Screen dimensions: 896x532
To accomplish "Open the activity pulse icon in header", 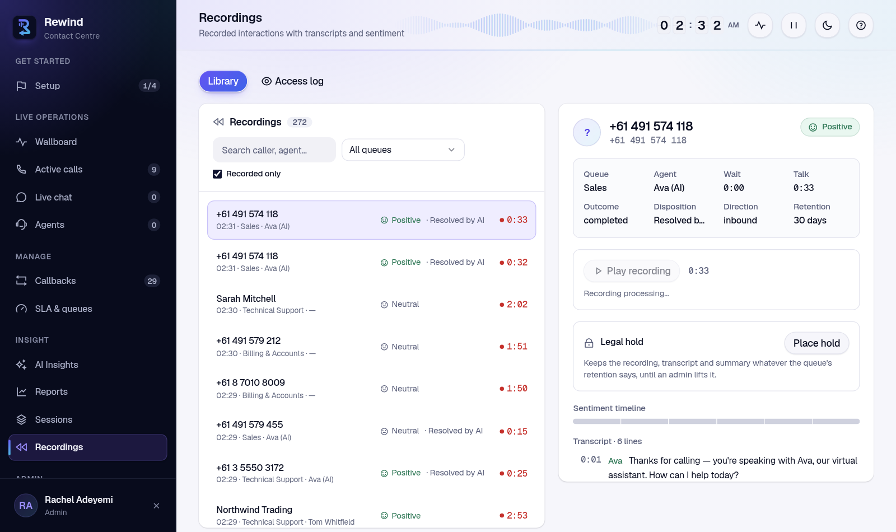I will (760, 25).
